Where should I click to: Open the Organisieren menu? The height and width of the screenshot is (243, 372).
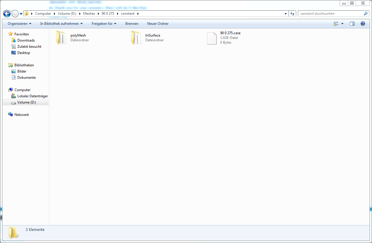pos(19,24)
